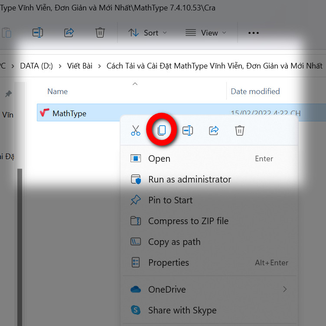
Task: Expand chevron after DATA (D:) breadcrumb
Action: pos(60,66)
